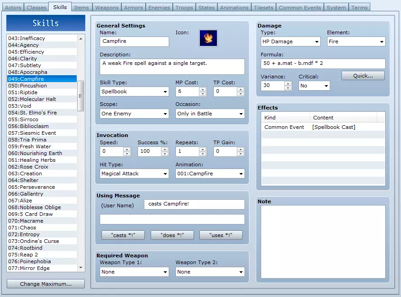Click the damage Formula input field
The width and height of the screenshot is (401, 297).
[x=323, y=64]
